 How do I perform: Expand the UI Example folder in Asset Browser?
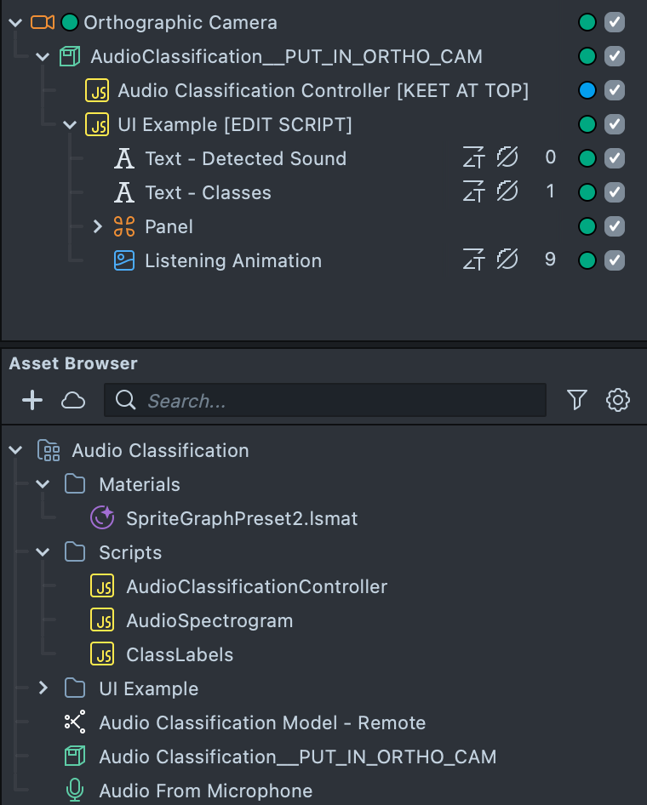(43, 688)
